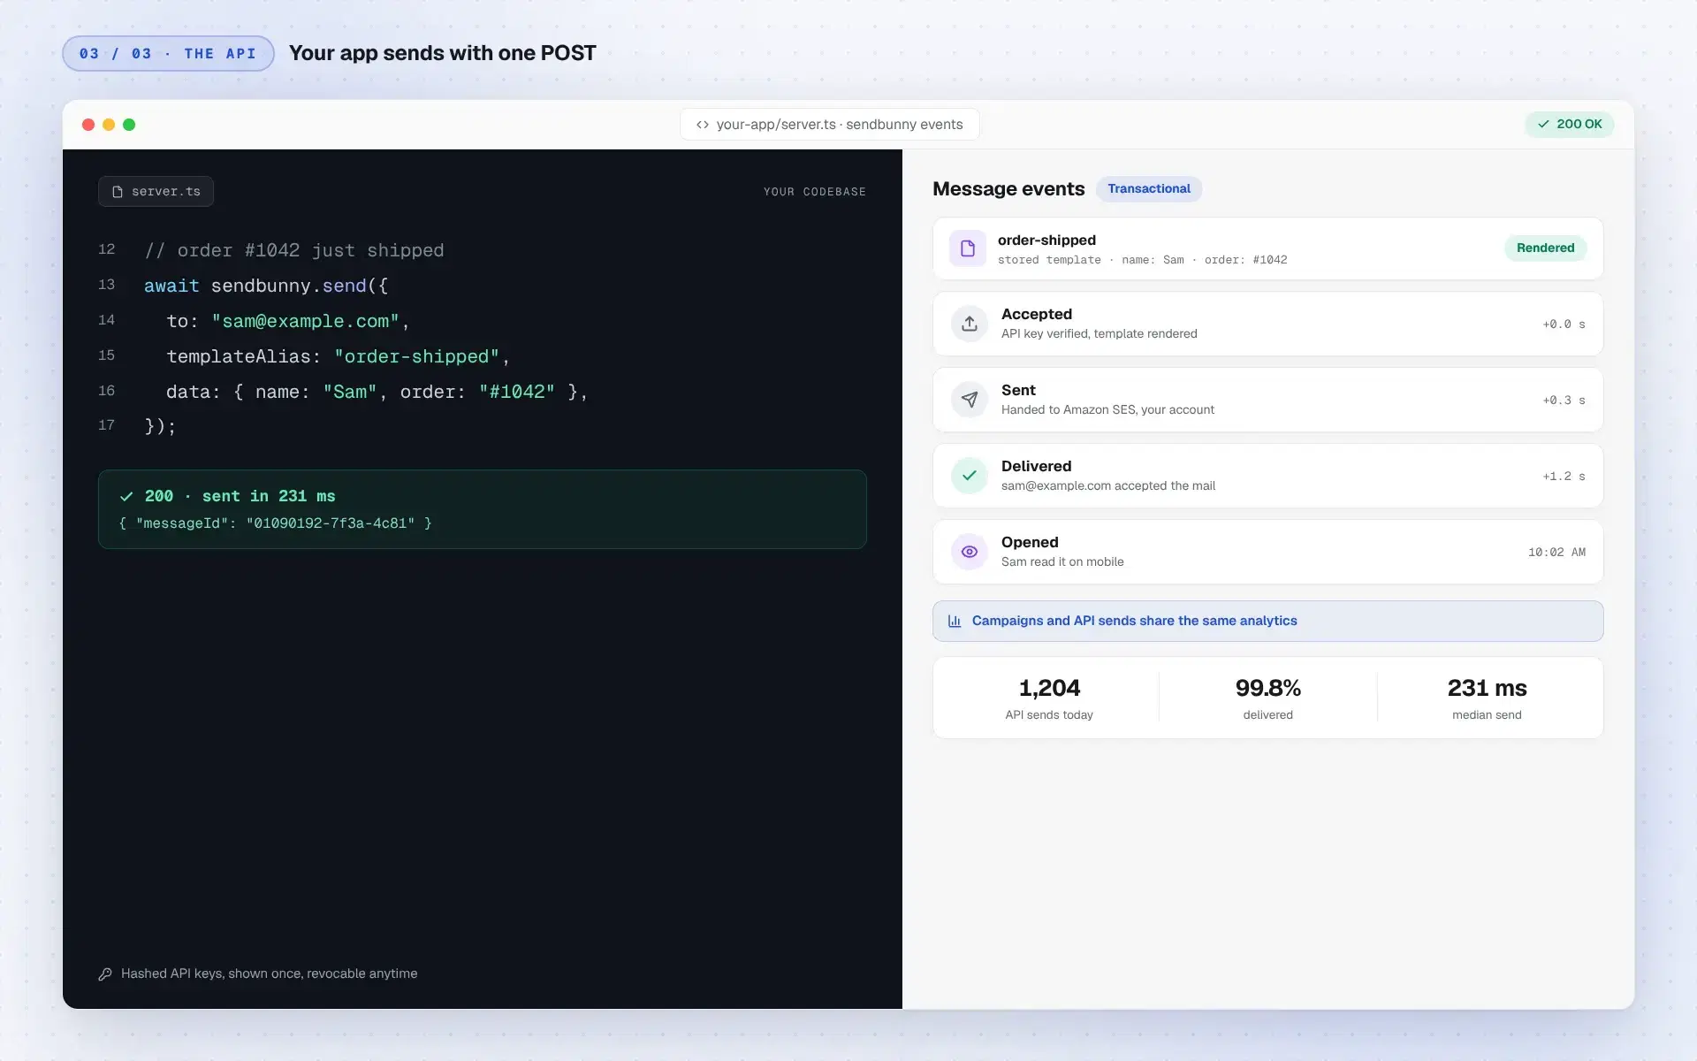This screenshot has height=1061, width=1697.
Task: Click the Delivered event row title
Action: [1036, 466]
